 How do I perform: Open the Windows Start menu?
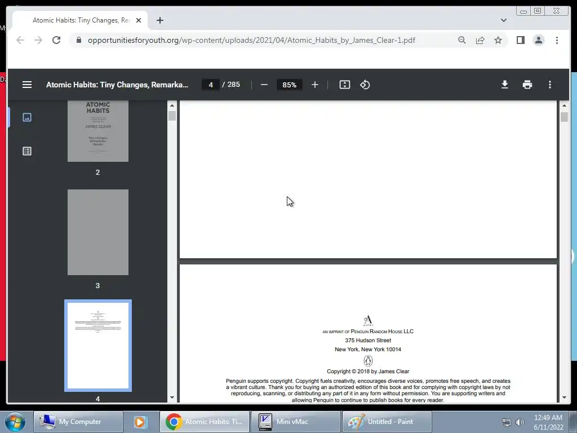15,422
